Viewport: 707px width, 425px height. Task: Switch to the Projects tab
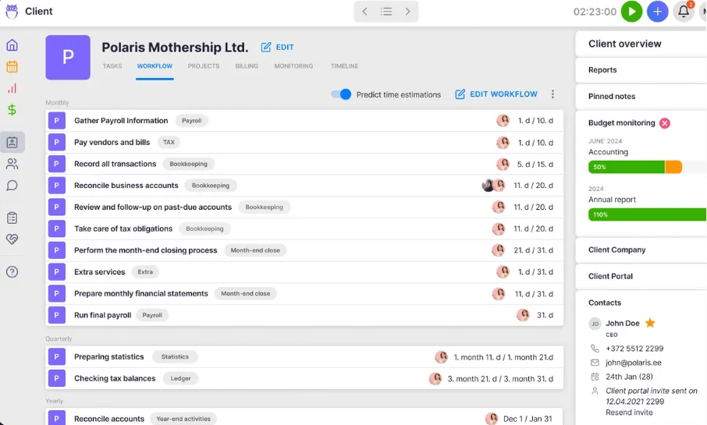(x=204, y=66)
